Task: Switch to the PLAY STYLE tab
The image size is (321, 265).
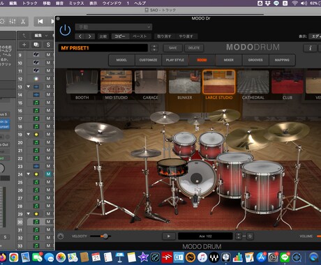Action: coord(175,60)
